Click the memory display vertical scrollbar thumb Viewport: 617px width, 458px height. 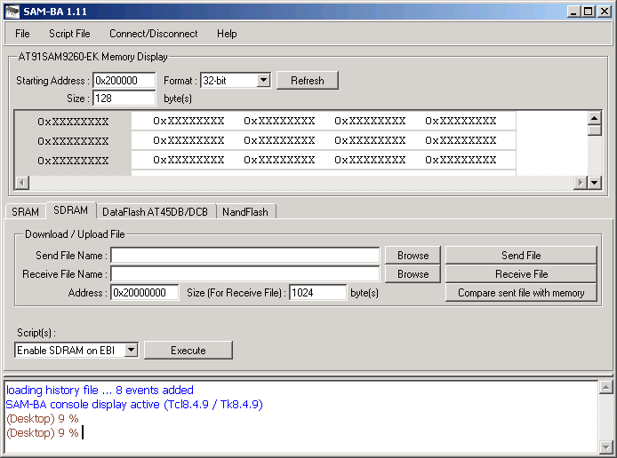[x=595, y=130]
